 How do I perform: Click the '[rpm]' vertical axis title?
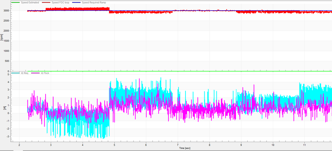pyautogui.click(x=2, y=37)
